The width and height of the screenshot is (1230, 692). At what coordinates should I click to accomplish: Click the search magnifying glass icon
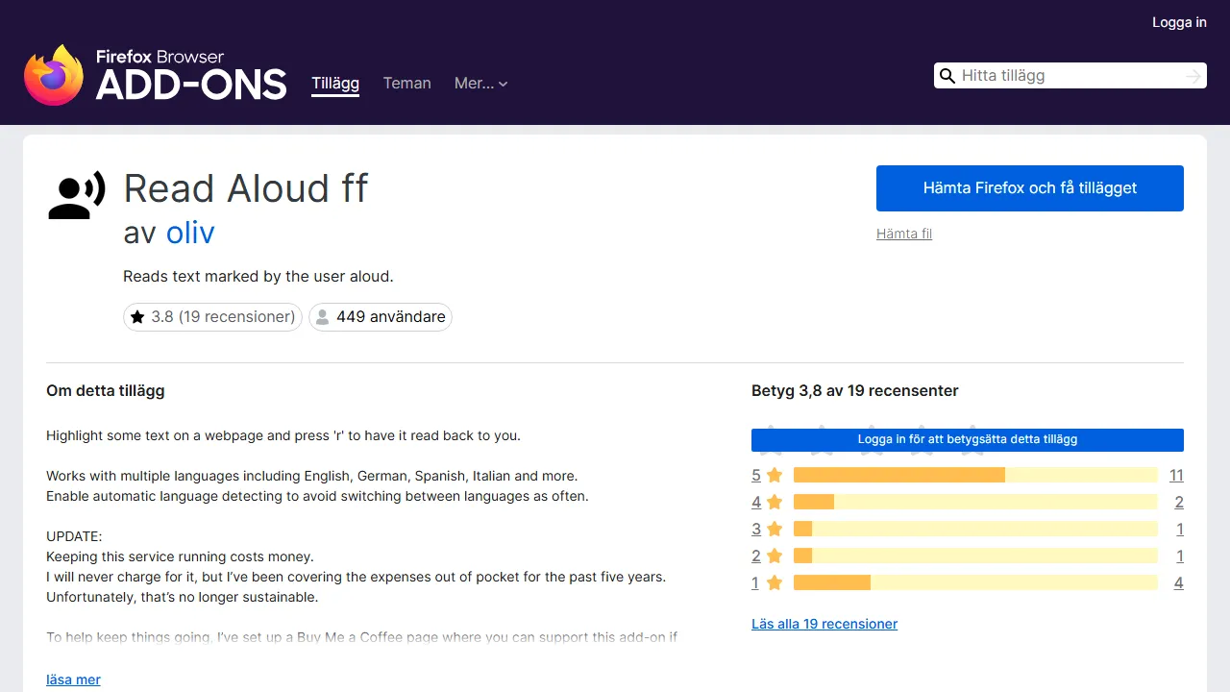click(947, 76)
